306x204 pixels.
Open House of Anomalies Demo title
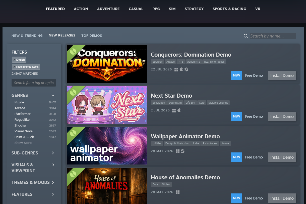click(x=185, y=177)
